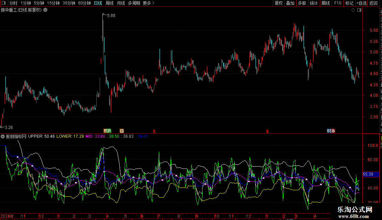Click the LOWER: 17.29 indicator value
Viewport: 382px width, 220px height.
(x=70, y=137)
